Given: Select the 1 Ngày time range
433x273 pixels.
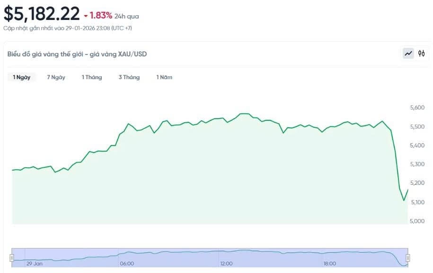Looking at the screenshot, I should (22, 77).
